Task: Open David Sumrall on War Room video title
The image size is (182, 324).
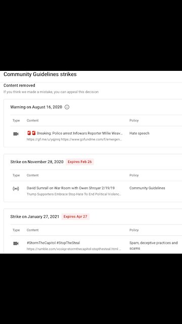Action: (71, 188)
